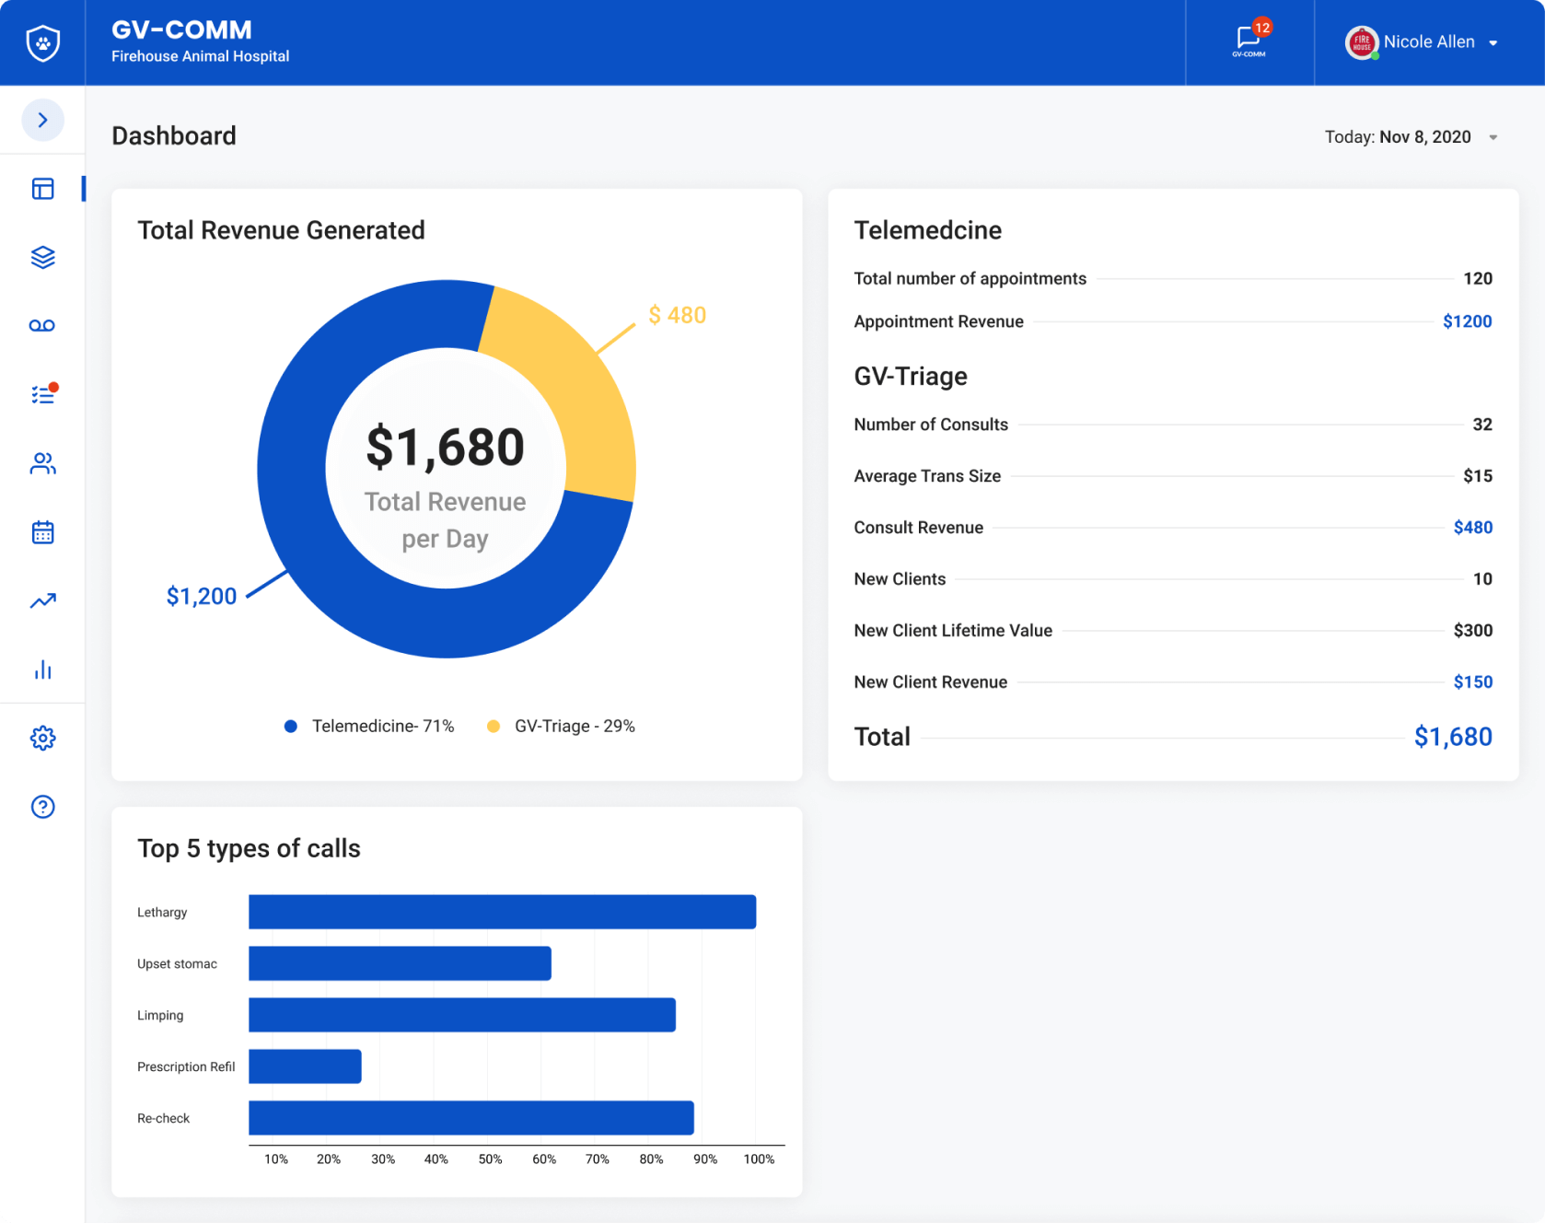Click the $1200 Appointment Revenue value

pyautogui.click(x=1467, y=321)
